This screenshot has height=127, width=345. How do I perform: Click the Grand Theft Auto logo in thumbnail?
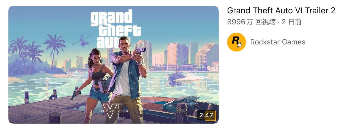coord(116,30)
